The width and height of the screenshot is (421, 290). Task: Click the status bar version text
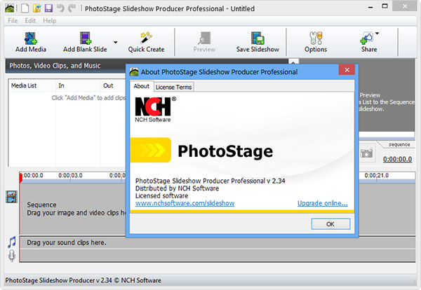(x=83, y=280)
